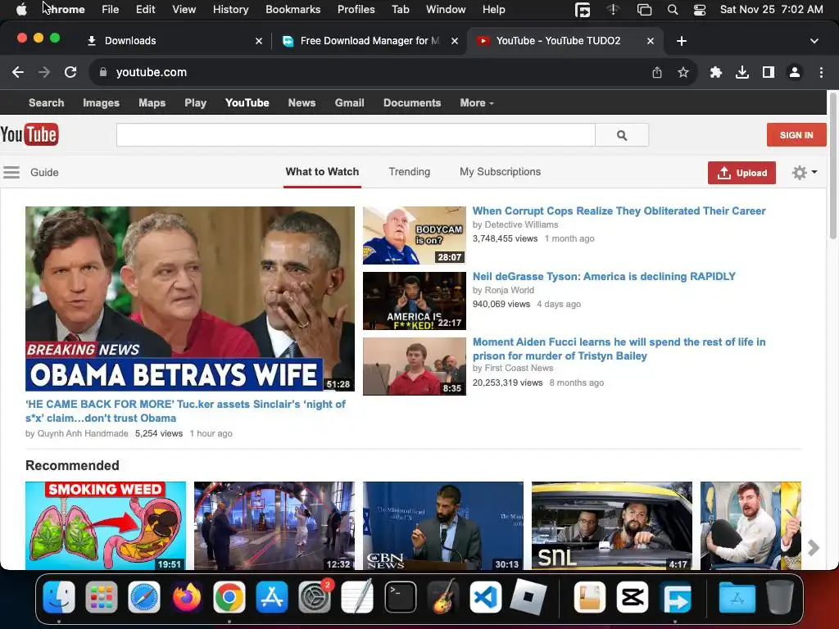Viewport: 839px width, 629px height.
Task: Open the Guide hamburger menu icon
Action: (x=11, y=172)
